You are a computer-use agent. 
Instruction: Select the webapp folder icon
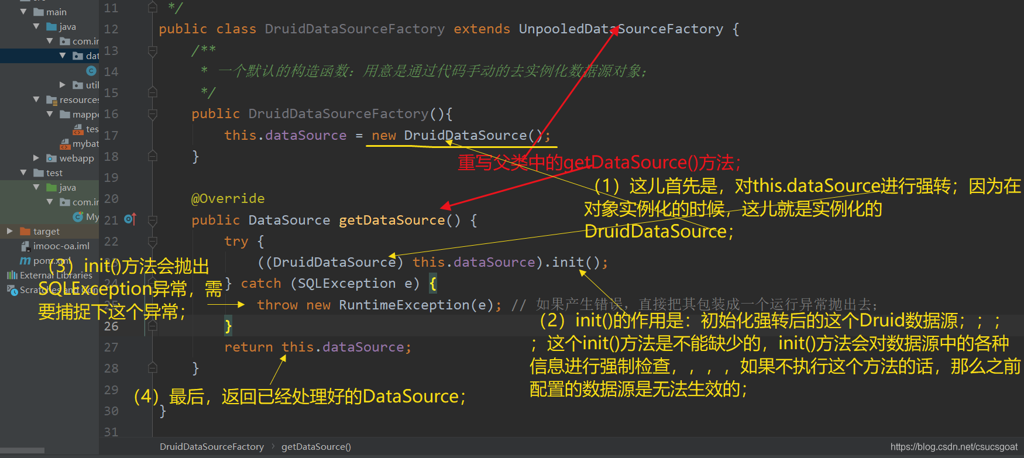51,159
